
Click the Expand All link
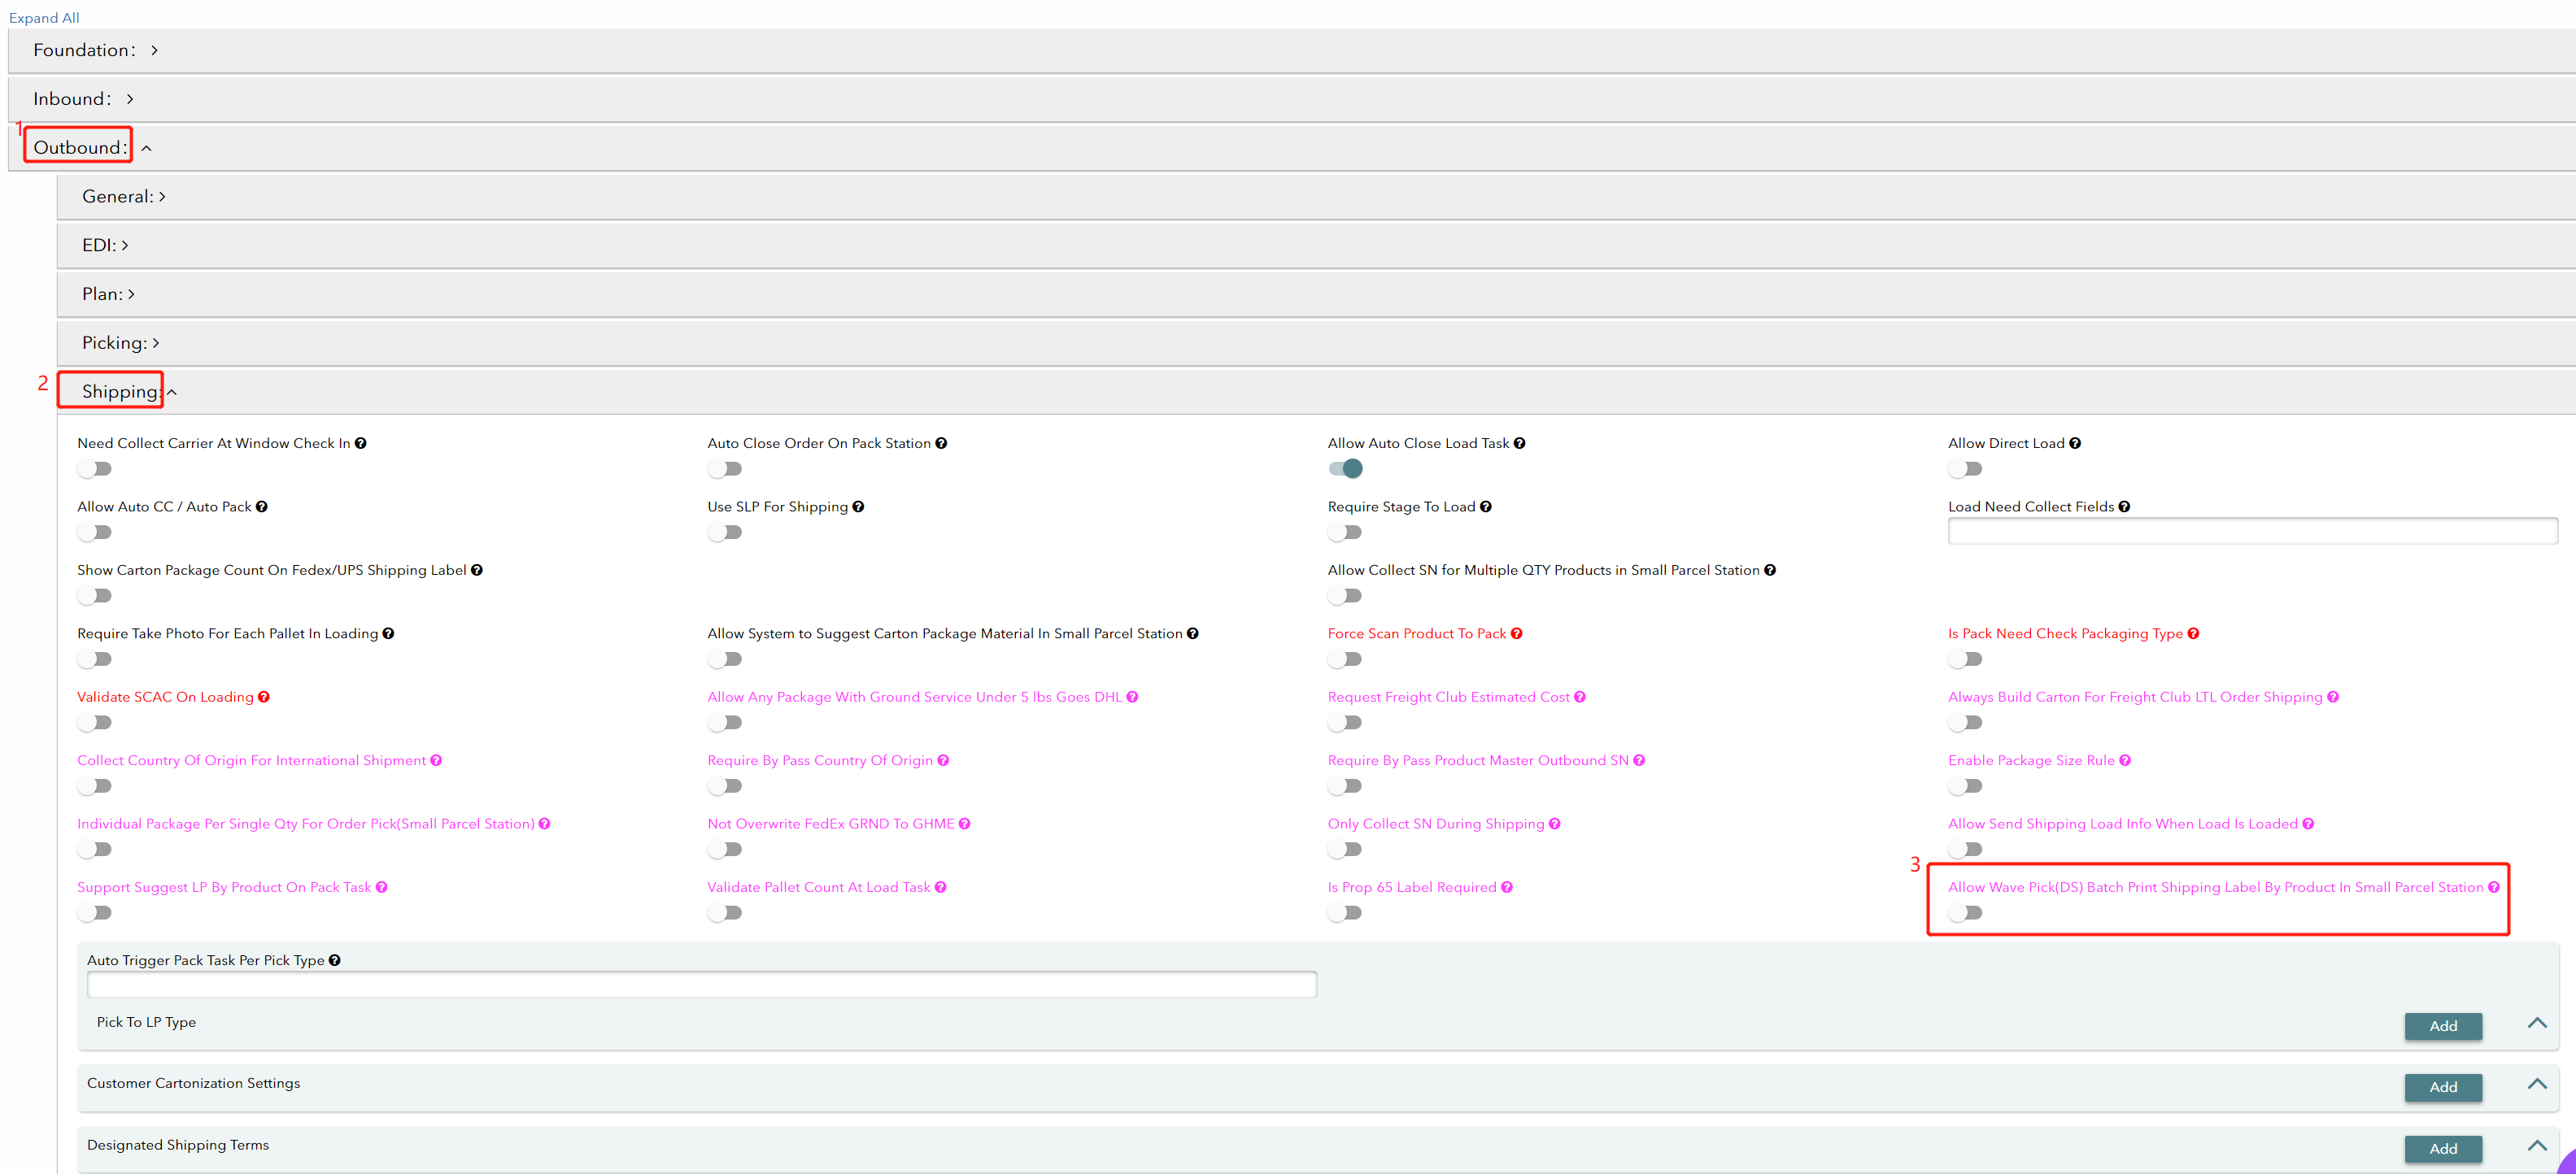(44, 18)
